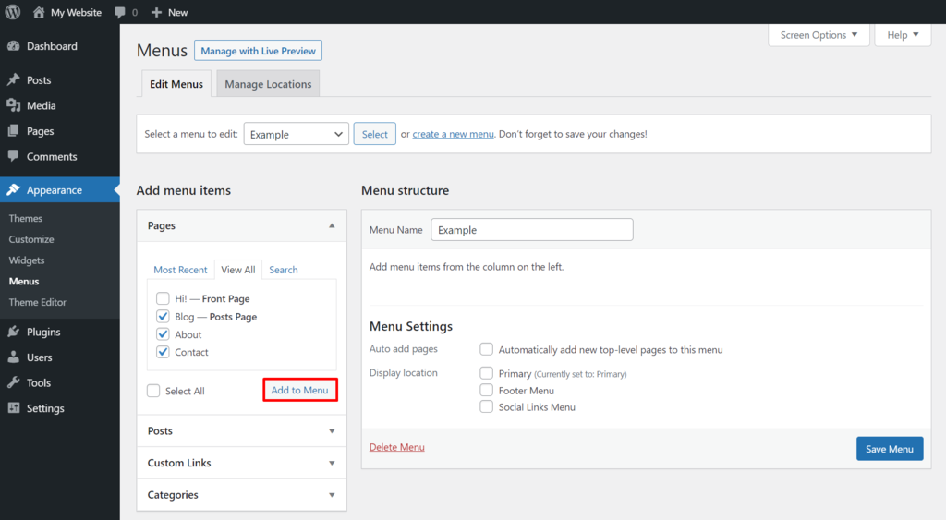
Task: Switch to the Manage Locations tab
Action: click(x=268, y=84)
